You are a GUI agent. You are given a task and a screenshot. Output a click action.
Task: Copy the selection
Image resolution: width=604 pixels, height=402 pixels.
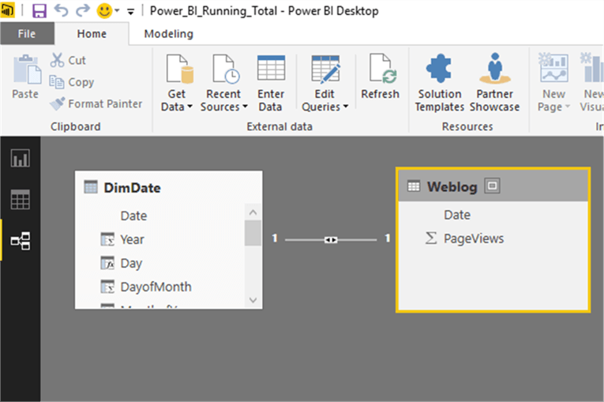click(x=72, y=82)
